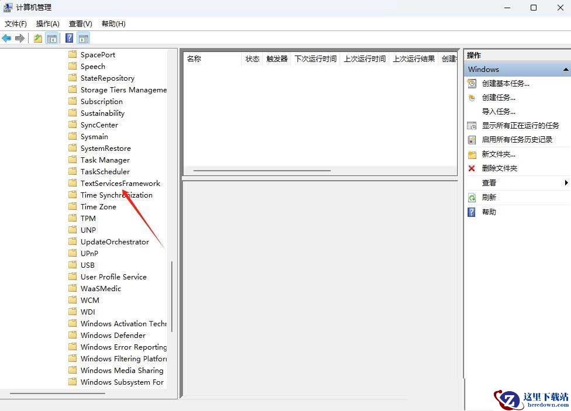Image resolution: width=571 pixels, height=411 pixels.
Task: Select the Windows Media Sharing folder
Action: [x=122, y=370]
